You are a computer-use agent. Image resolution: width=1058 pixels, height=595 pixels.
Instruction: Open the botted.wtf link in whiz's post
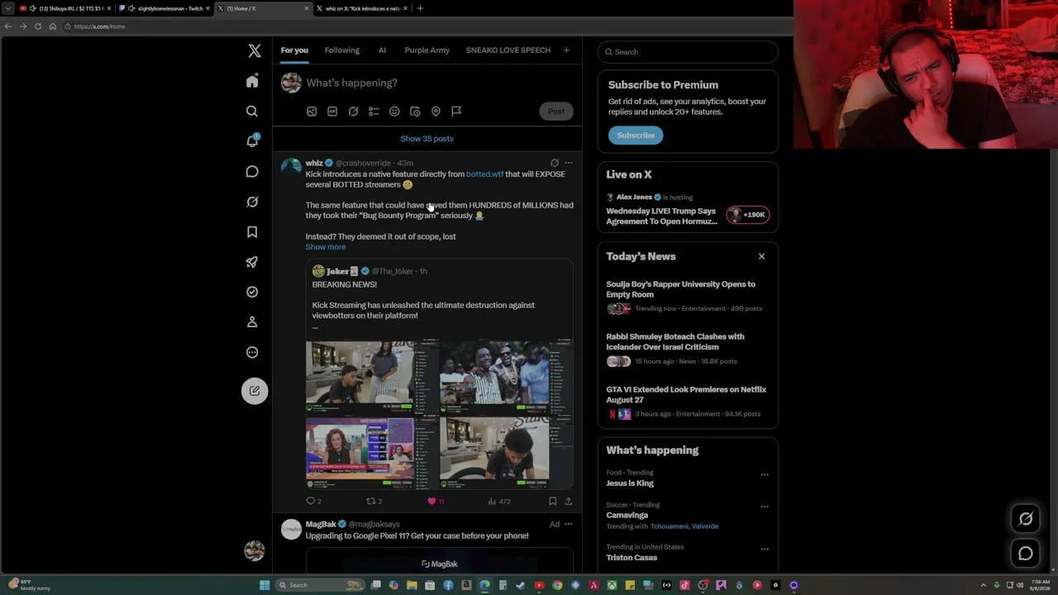point(484,174)
